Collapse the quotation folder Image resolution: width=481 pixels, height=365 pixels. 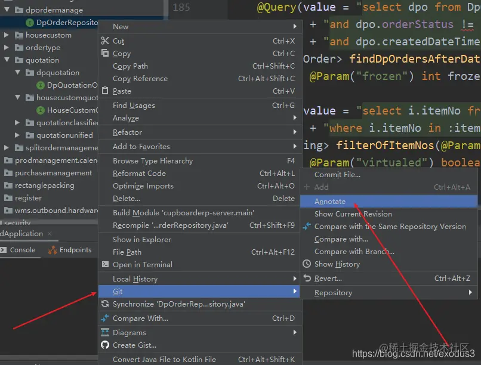coord(7,60)
